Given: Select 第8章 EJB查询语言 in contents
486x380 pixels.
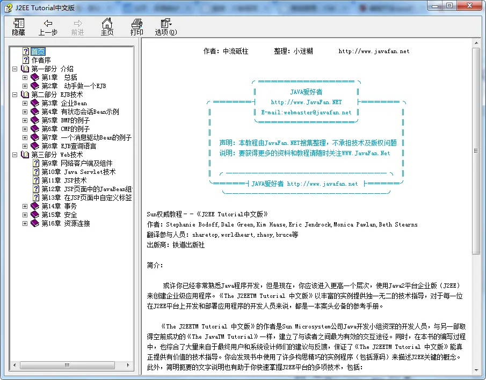Looking at the screenshot, I should point(69,146).
